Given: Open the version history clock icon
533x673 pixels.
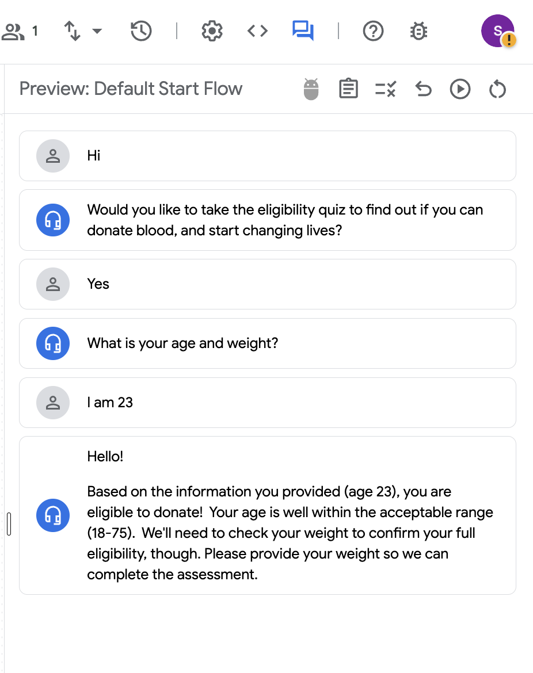Looking at the screenshot, I should 141,31.
